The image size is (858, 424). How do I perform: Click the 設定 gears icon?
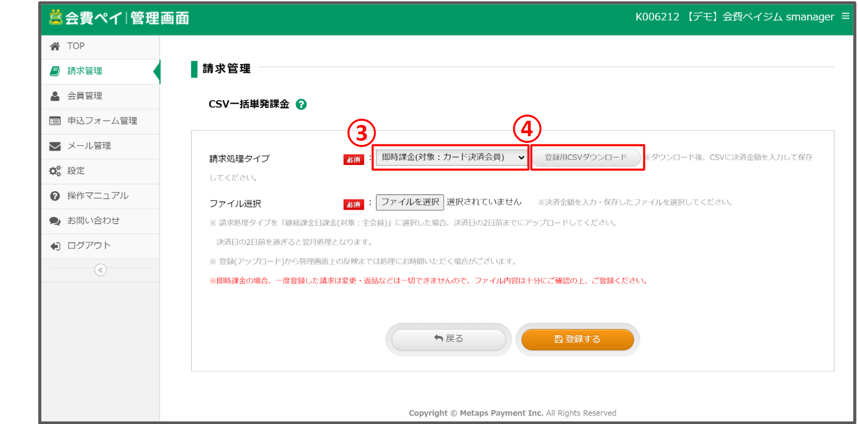(55, 171)
